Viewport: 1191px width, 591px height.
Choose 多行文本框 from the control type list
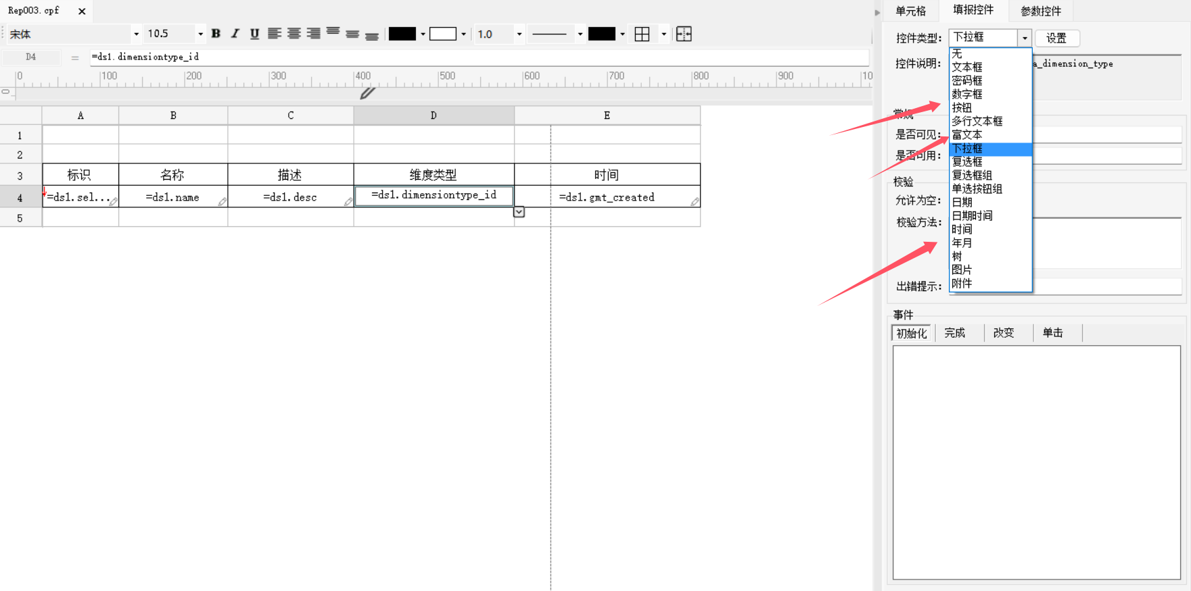990,121
